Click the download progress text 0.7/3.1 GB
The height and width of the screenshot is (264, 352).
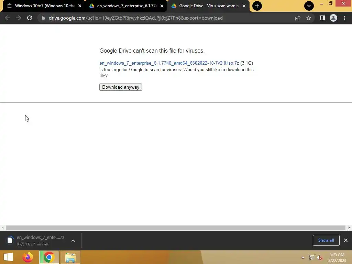33,244
